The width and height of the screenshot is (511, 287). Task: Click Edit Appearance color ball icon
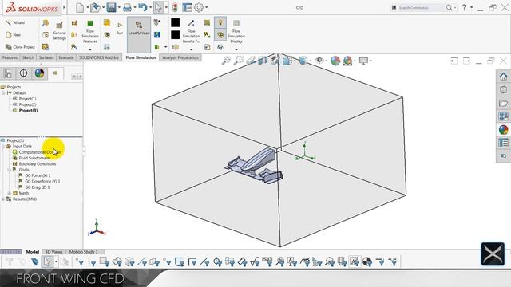coord(335,61)
